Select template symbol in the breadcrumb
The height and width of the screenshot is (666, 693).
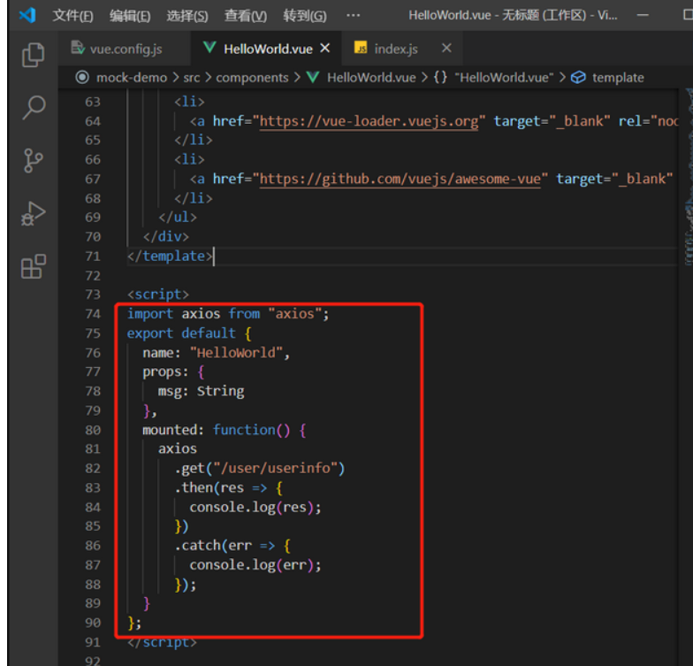618,78
